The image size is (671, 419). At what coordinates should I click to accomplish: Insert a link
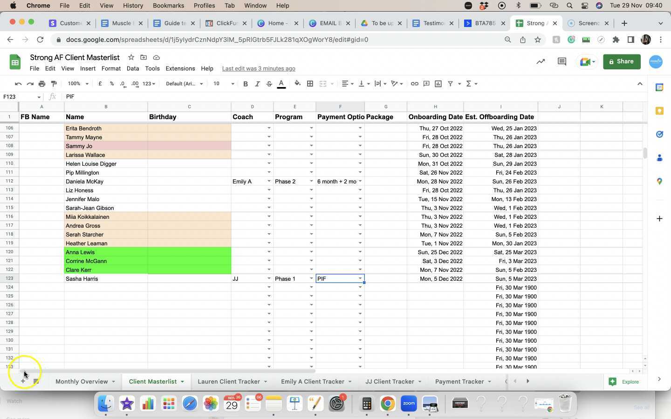click(414, 84)
